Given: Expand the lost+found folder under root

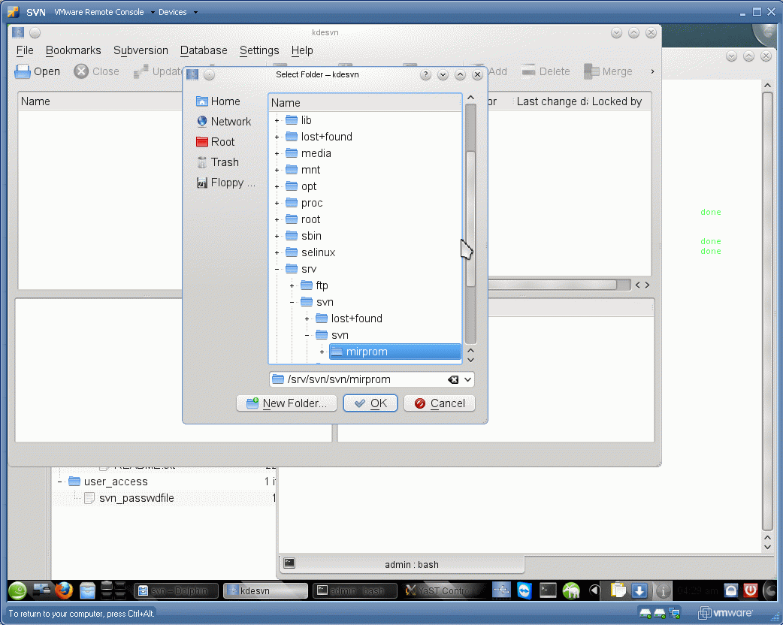Looking at the screenshot, I should (x=277, y=137).
